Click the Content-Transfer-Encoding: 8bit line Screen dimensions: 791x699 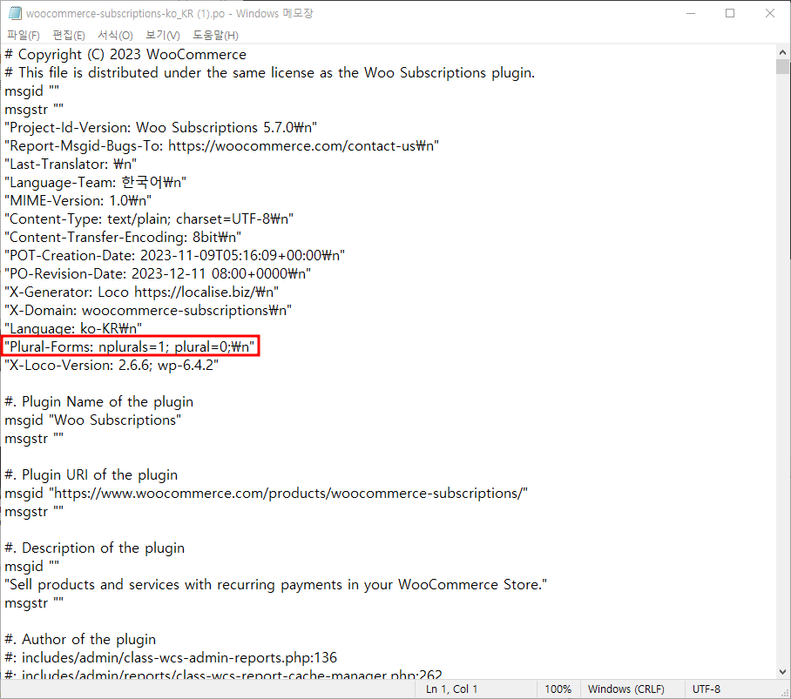click(x=123, y=237)
